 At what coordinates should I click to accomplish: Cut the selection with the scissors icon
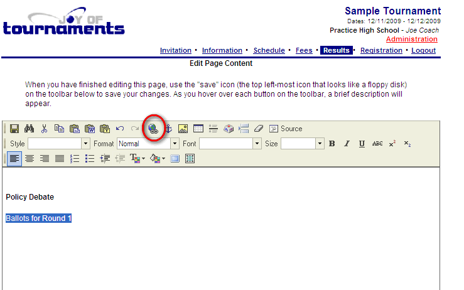click(x=45, y=129)
